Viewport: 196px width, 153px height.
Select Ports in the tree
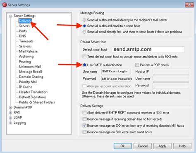pos(23,31)
